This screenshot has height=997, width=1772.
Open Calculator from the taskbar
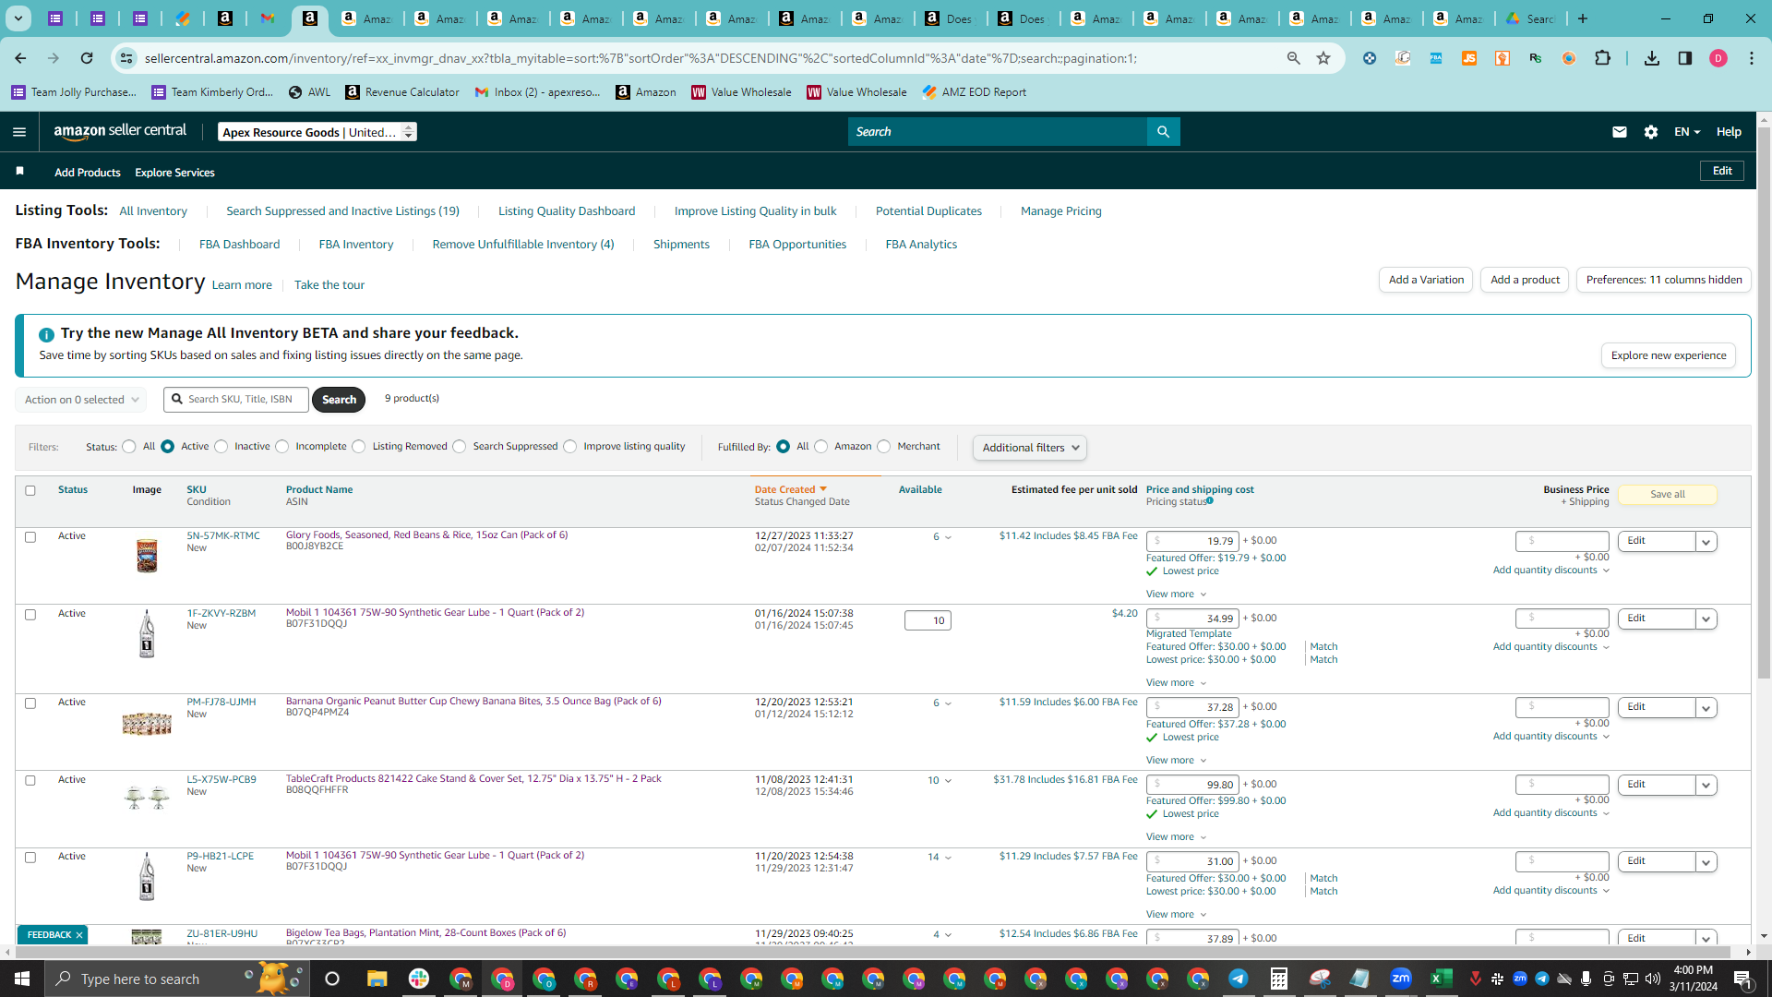tap(1278, 979)
